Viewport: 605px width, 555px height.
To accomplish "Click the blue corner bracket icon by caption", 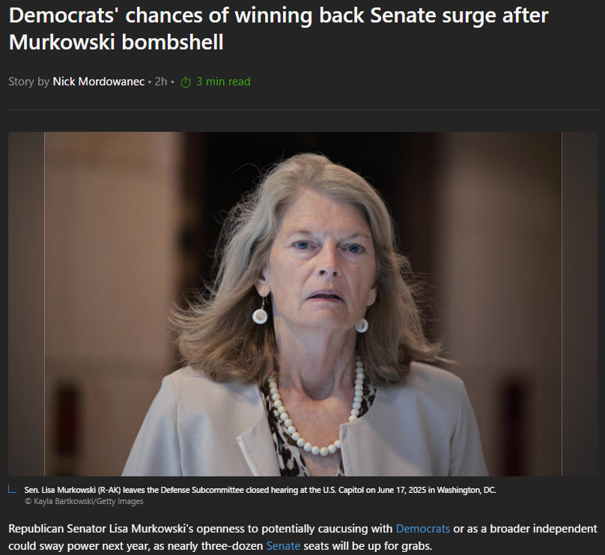I will click(x=12, y=489).
